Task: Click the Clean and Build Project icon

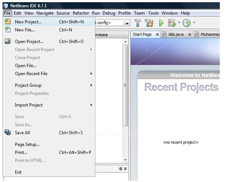Action: [x=149, y=23]
